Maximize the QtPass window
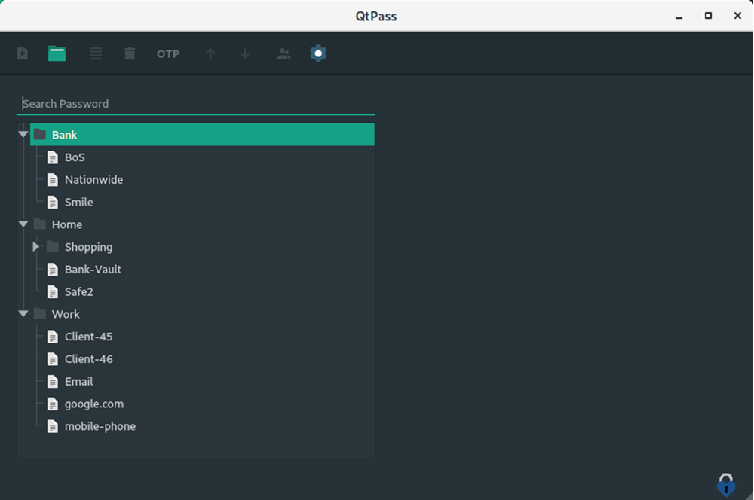754x500 pixels. [708, 16]
